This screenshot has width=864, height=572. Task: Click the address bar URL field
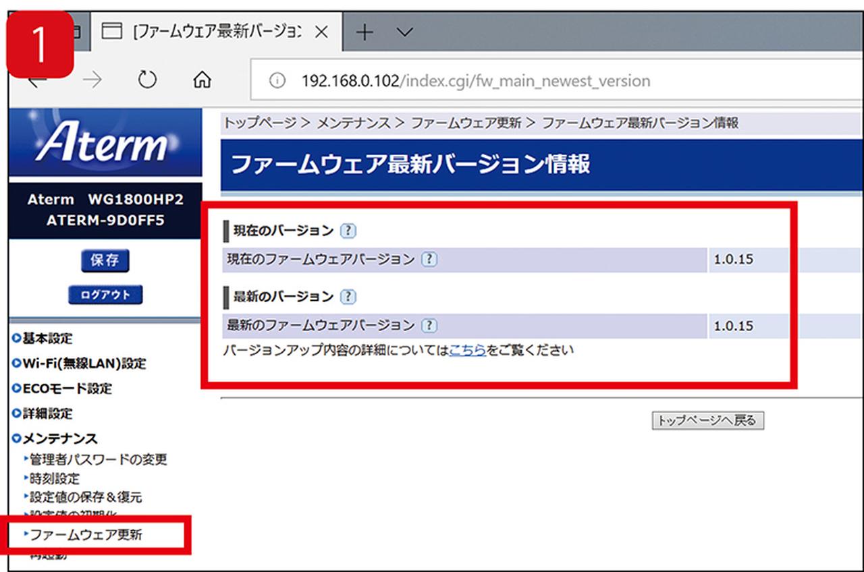[475, 81]
